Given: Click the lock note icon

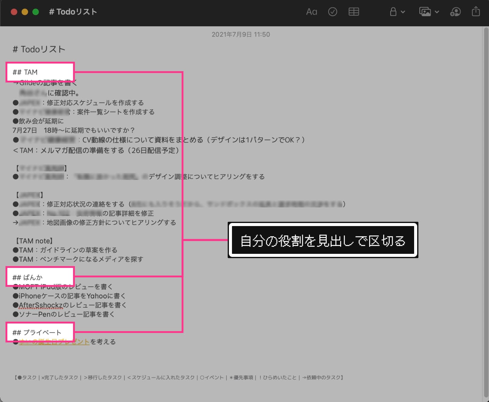Looking at the screenshot, I should (393, 12).
